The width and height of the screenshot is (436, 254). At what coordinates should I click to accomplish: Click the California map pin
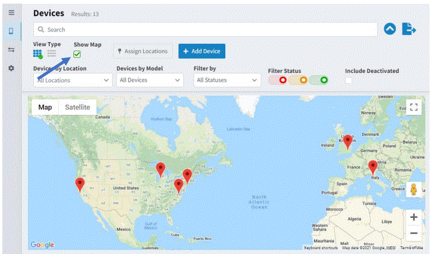click(80, 185)
